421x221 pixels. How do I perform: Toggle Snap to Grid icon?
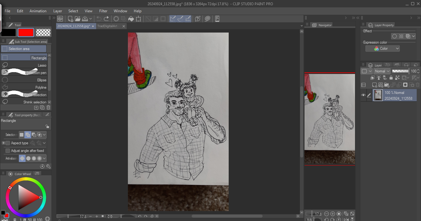pyautogui.click(x=188, y=19)
